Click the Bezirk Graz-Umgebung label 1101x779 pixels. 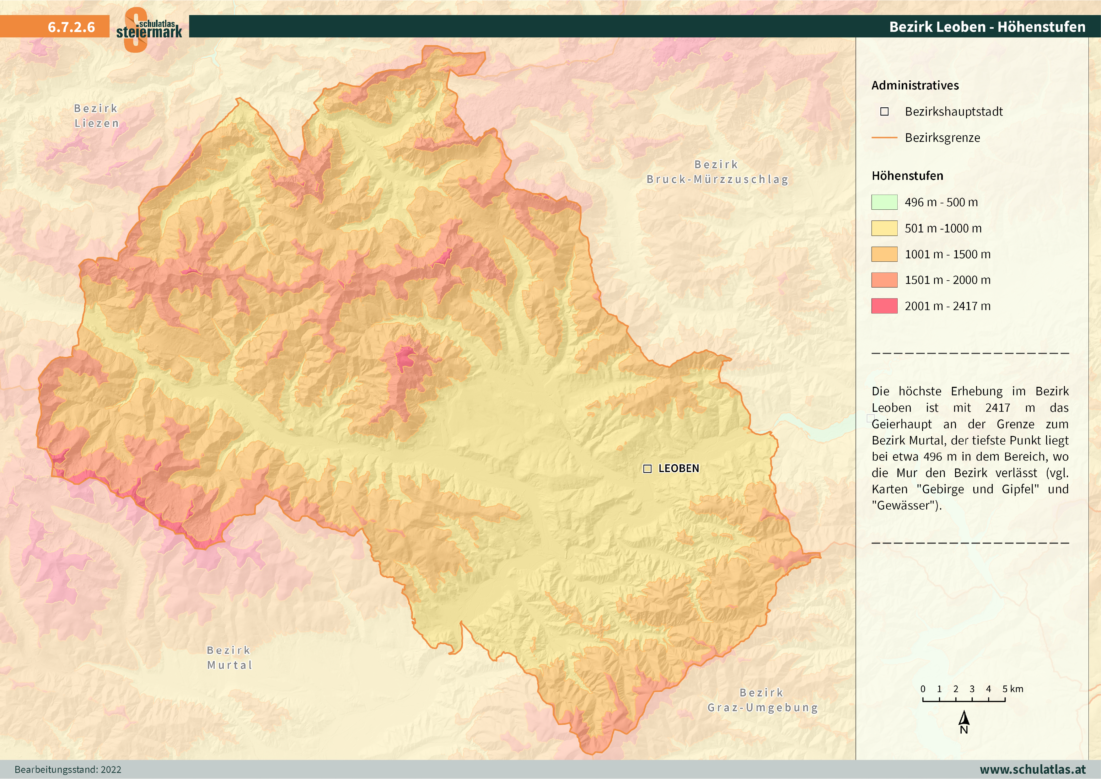click(762, 700)
